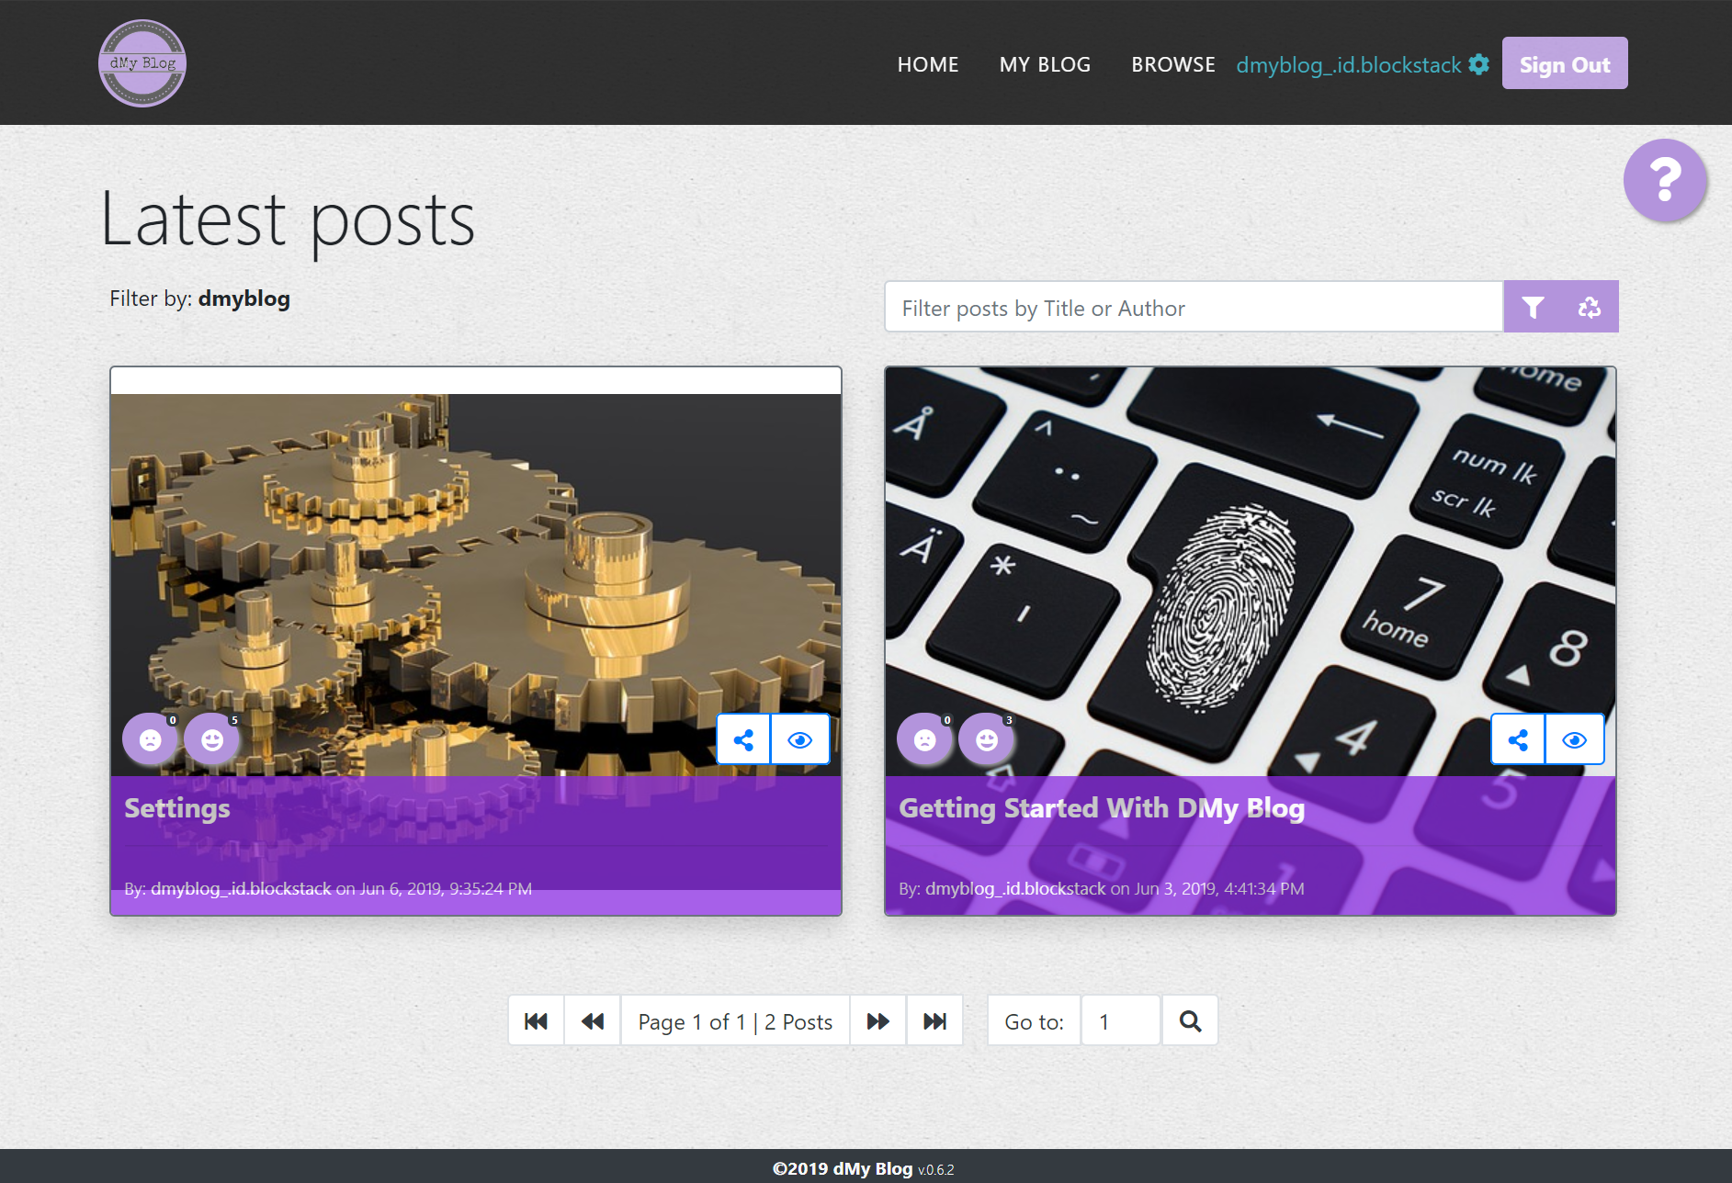This screenshot has width=1732, height=1183.
Task: Apply the filter using the funnel icon
Action: (x=1533, y=307)
